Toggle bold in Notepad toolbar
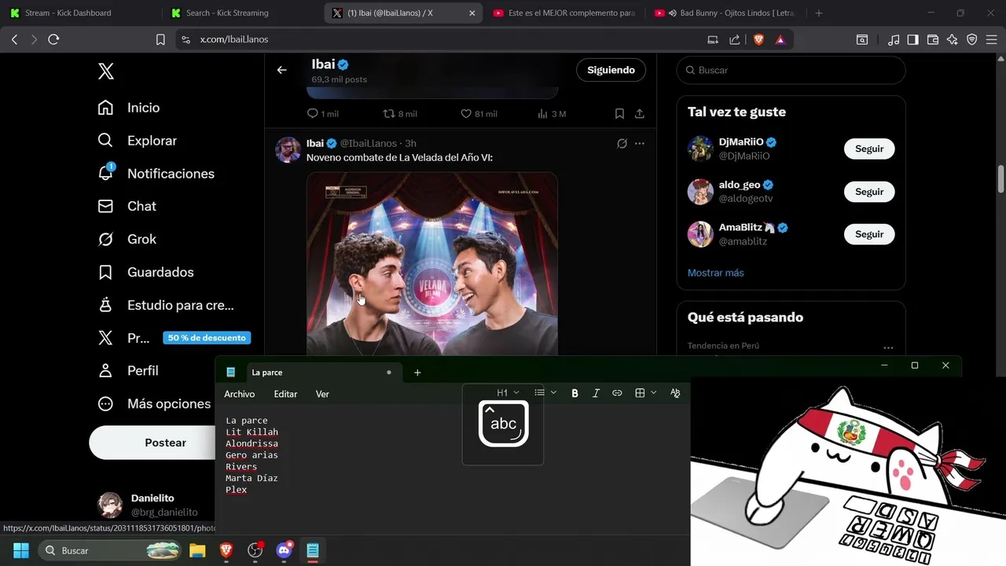The height and width of the screenshot is (566, 1006). [x=575, y=393]
